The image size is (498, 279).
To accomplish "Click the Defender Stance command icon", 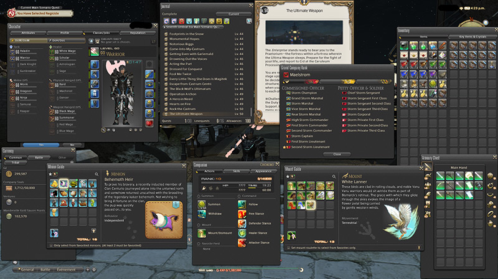I will click(242, 224).
